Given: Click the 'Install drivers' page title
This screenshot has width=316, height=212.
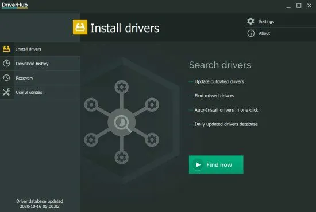Looking at the screenshot, I should (125, 28).
